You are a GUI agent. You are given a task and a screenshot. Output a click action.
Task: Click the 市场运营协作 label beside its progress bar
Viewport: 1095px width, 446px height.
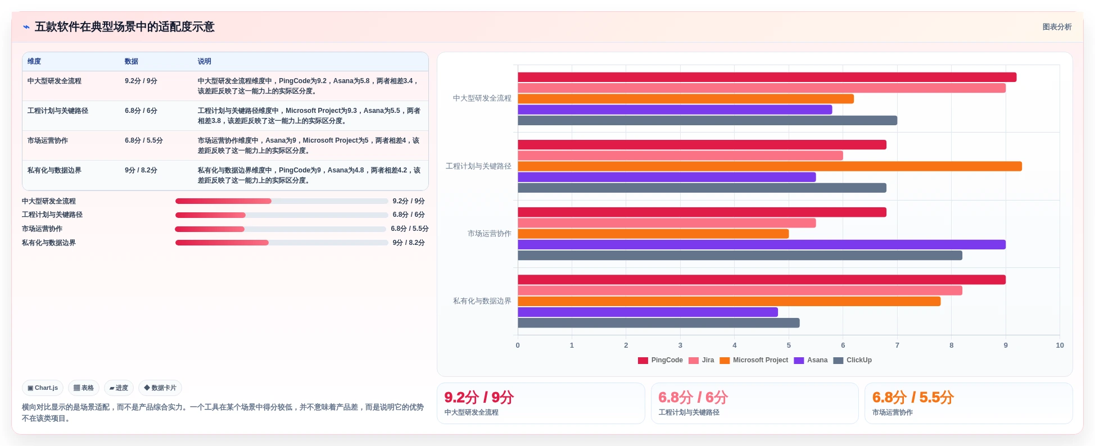[x=42, y=229]
